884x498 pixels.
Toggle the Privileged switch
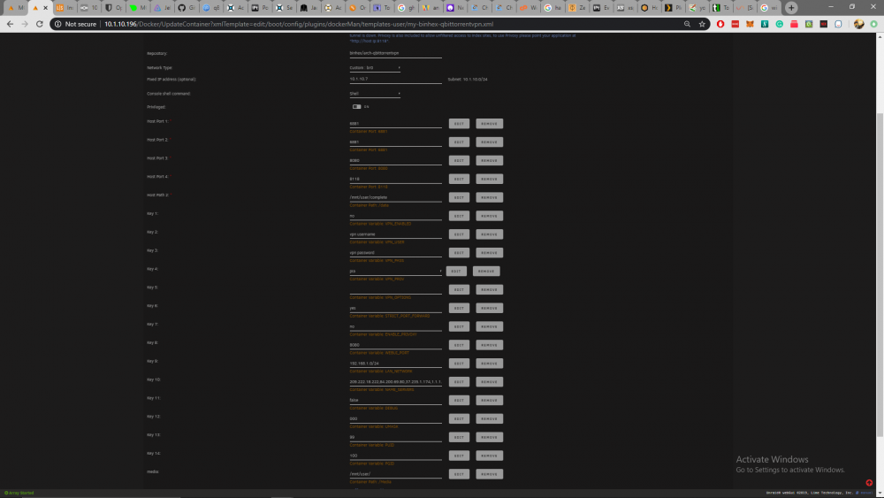pos(356,107)
